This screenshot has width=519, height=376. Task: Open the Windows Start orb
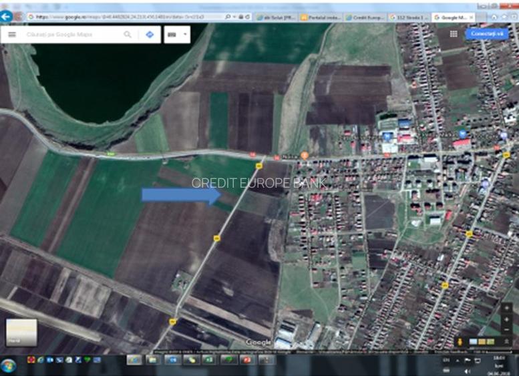(8, 366)
